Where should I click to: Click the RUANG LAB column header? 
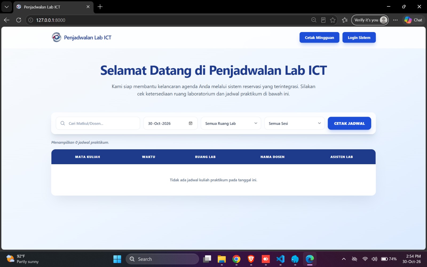coord(205,157)
